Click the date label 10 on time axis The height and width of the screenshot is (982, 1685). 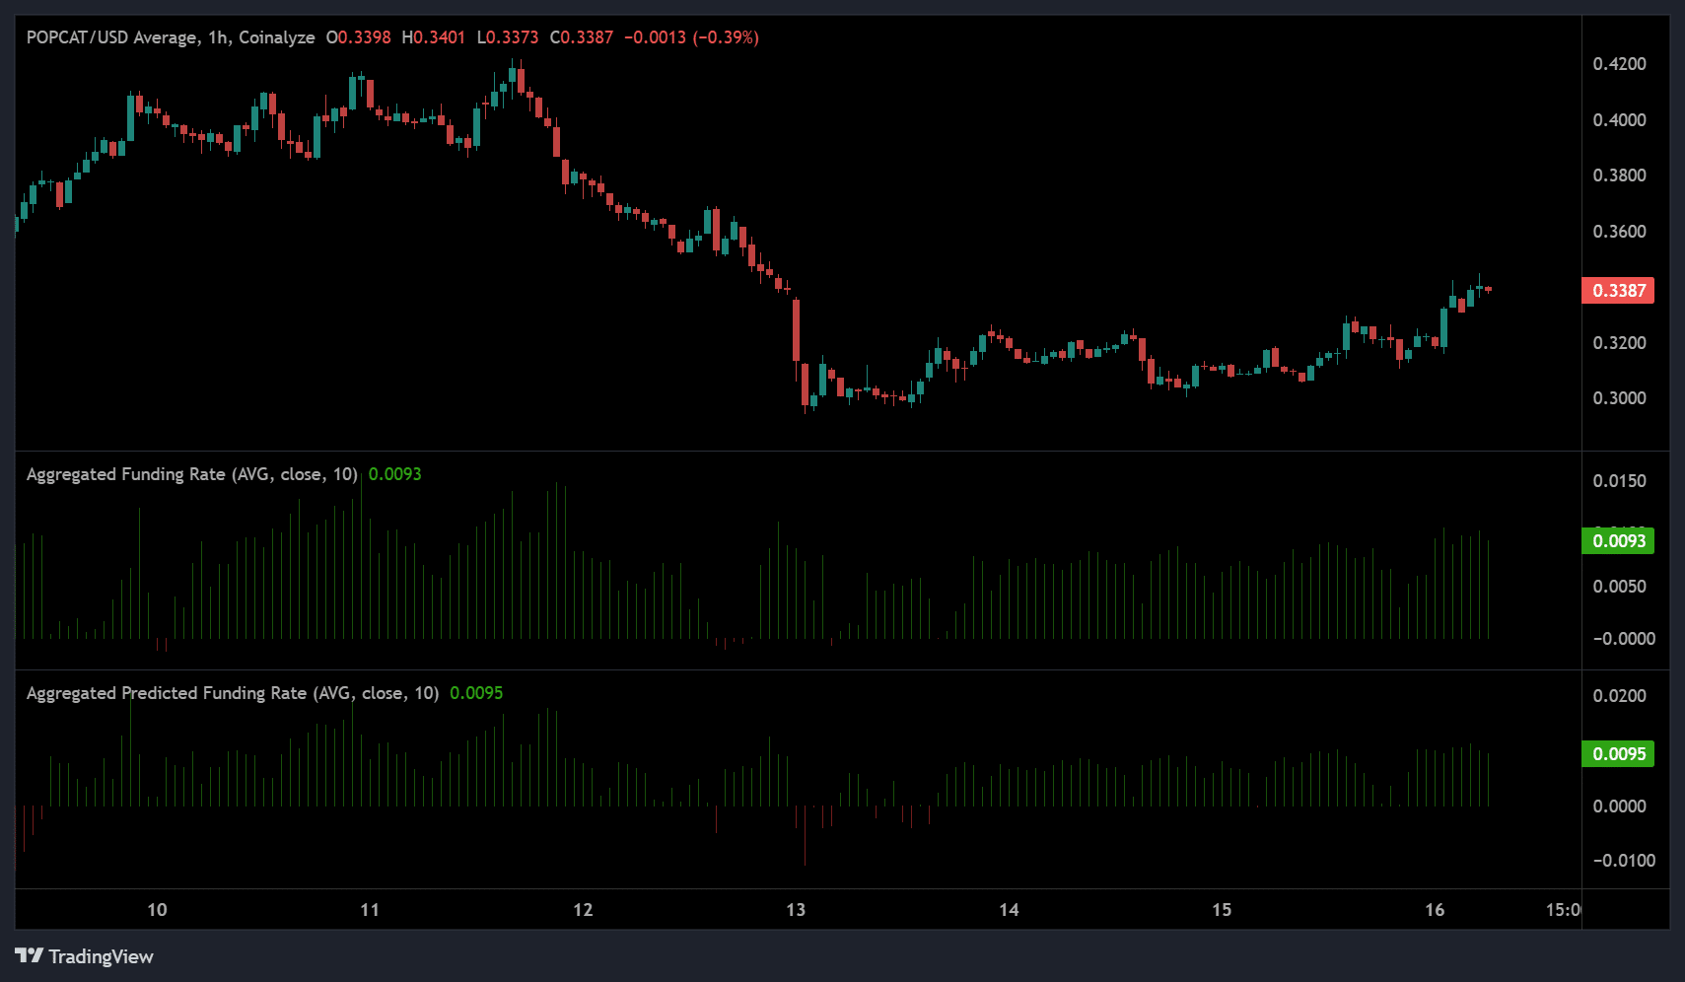pyautogui.click(x=157, y=910)
